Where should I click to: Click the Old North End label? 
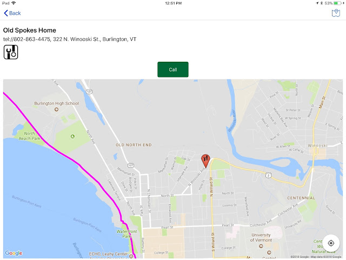(x=134, y=145)
